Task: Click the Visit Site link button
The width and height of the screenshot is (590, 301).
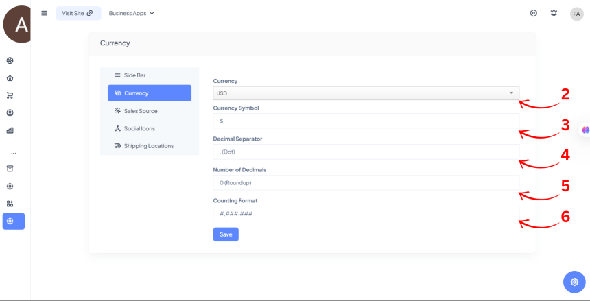Action: [78, 13]
